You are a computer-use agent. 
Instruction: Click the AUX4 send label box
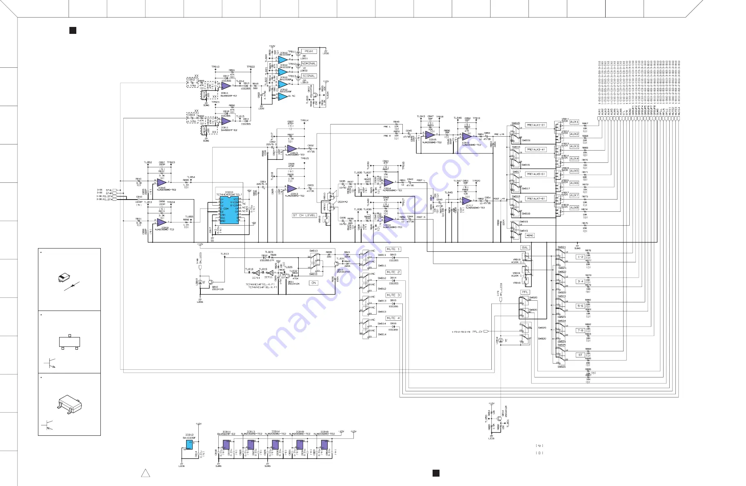coord(574,159)
